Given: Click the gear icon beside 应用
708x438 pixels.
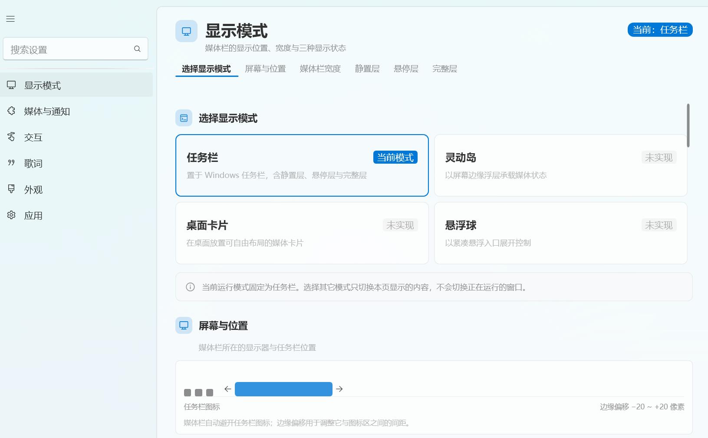Looking at the screenshot, I should (x=12, y=215).
